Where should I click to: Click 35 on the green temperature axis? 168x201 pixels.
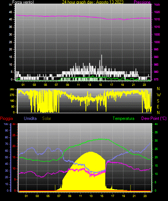156,132
